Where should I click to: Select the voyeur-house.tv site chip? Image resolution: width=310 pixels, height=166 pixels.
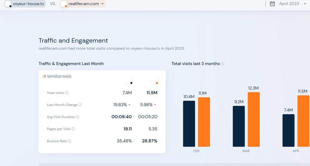point(25,4)
